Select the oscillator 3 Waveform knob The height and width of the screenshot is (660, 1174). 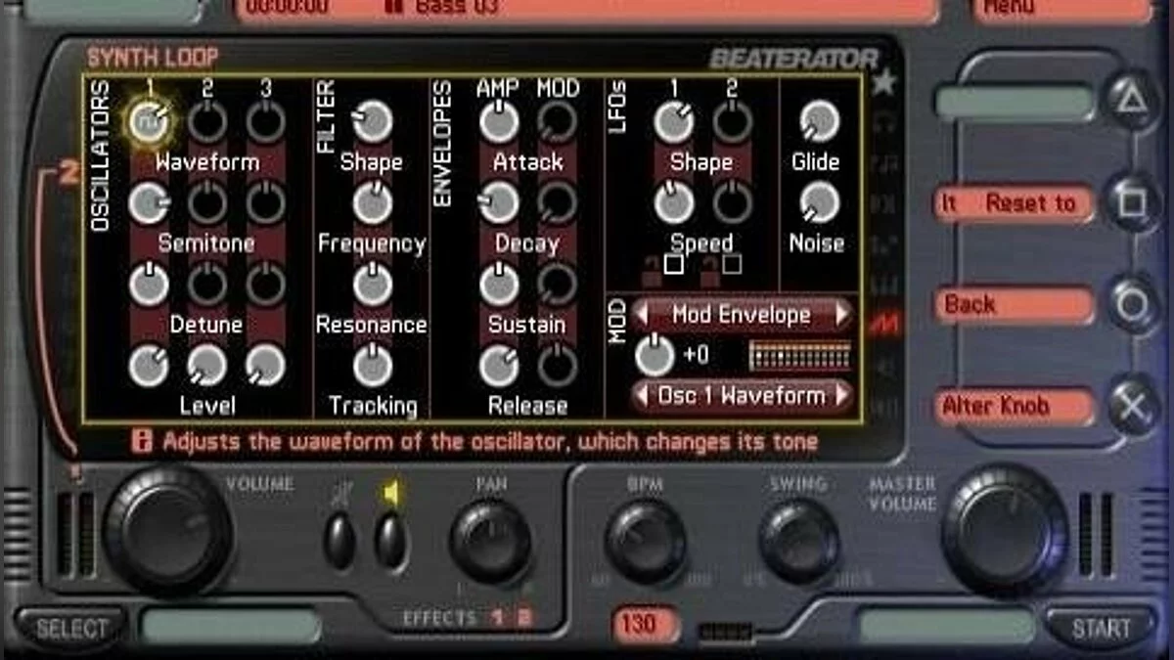click(x=265, y=121)
